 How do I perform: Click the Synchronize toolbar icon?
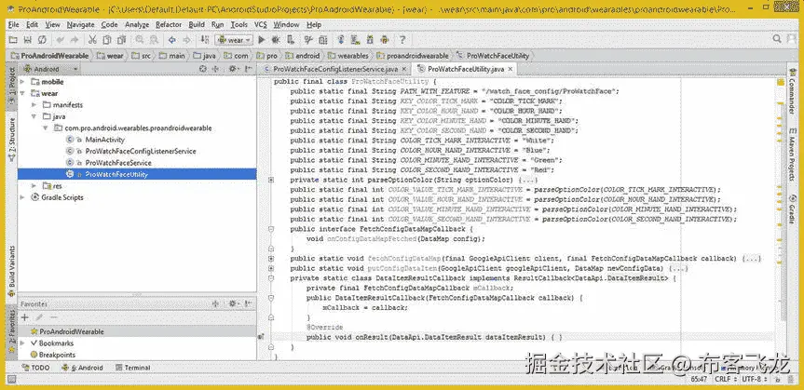(42, 39)
